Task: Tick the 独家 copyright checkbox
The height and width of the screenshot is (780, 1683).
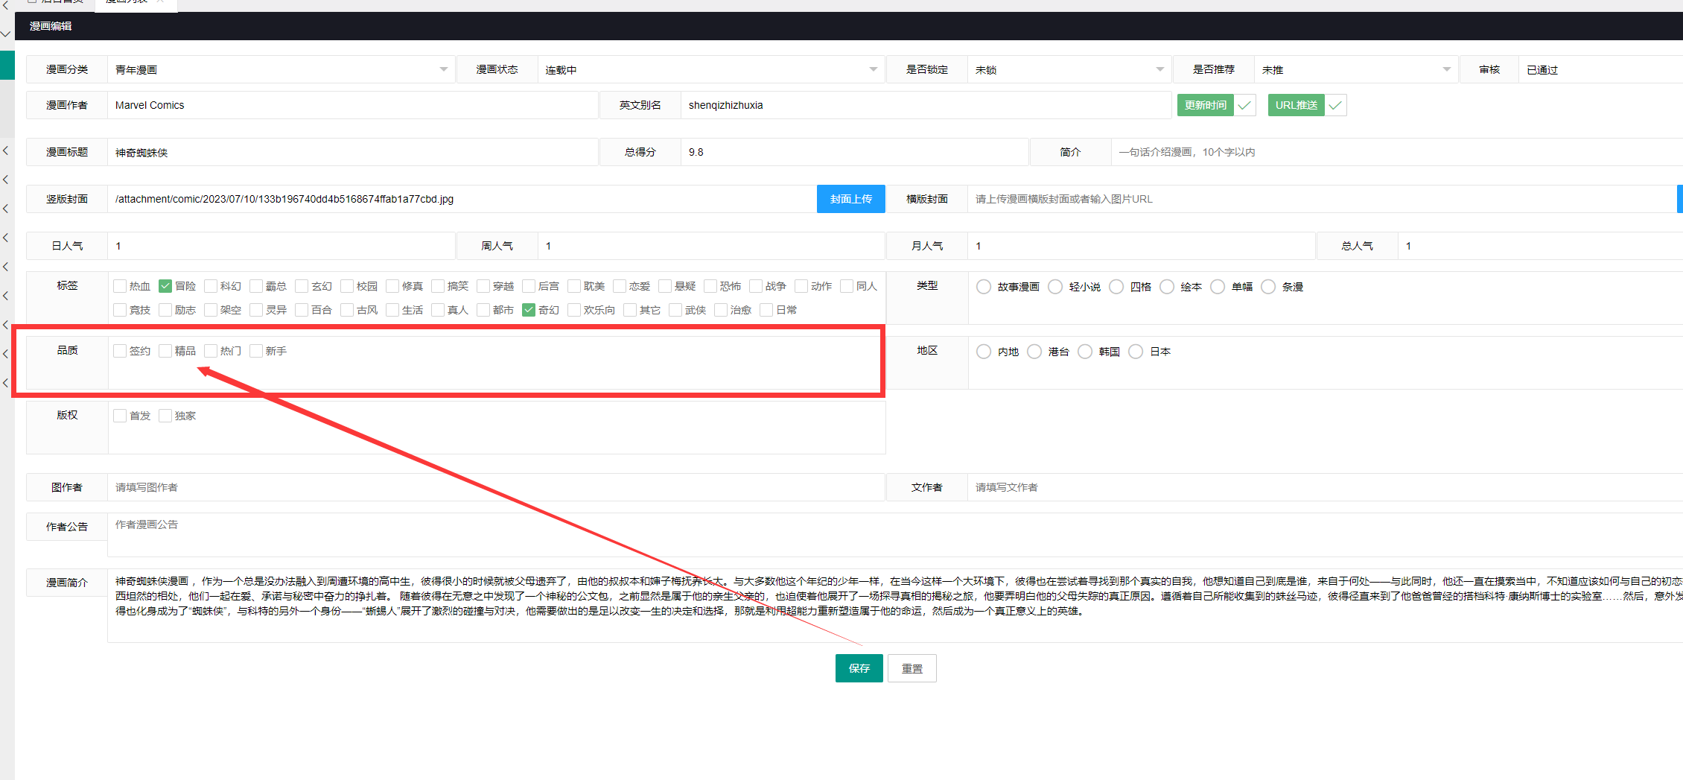Action: (165, 416)
